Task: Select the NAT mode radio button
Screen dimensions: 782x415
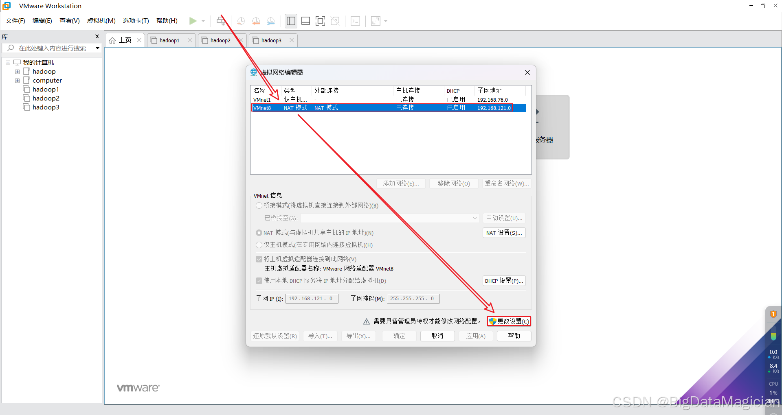Action: coord(259,233)
